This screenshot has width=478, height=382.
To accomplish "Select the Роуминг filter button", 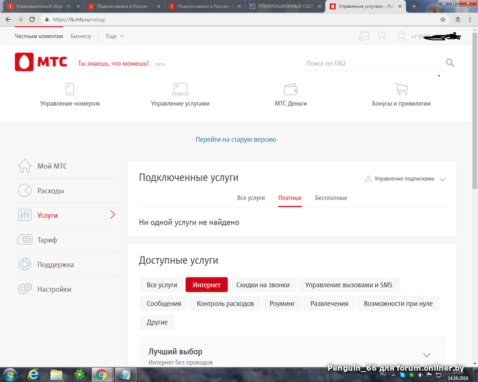I will [x=282, y=304].
